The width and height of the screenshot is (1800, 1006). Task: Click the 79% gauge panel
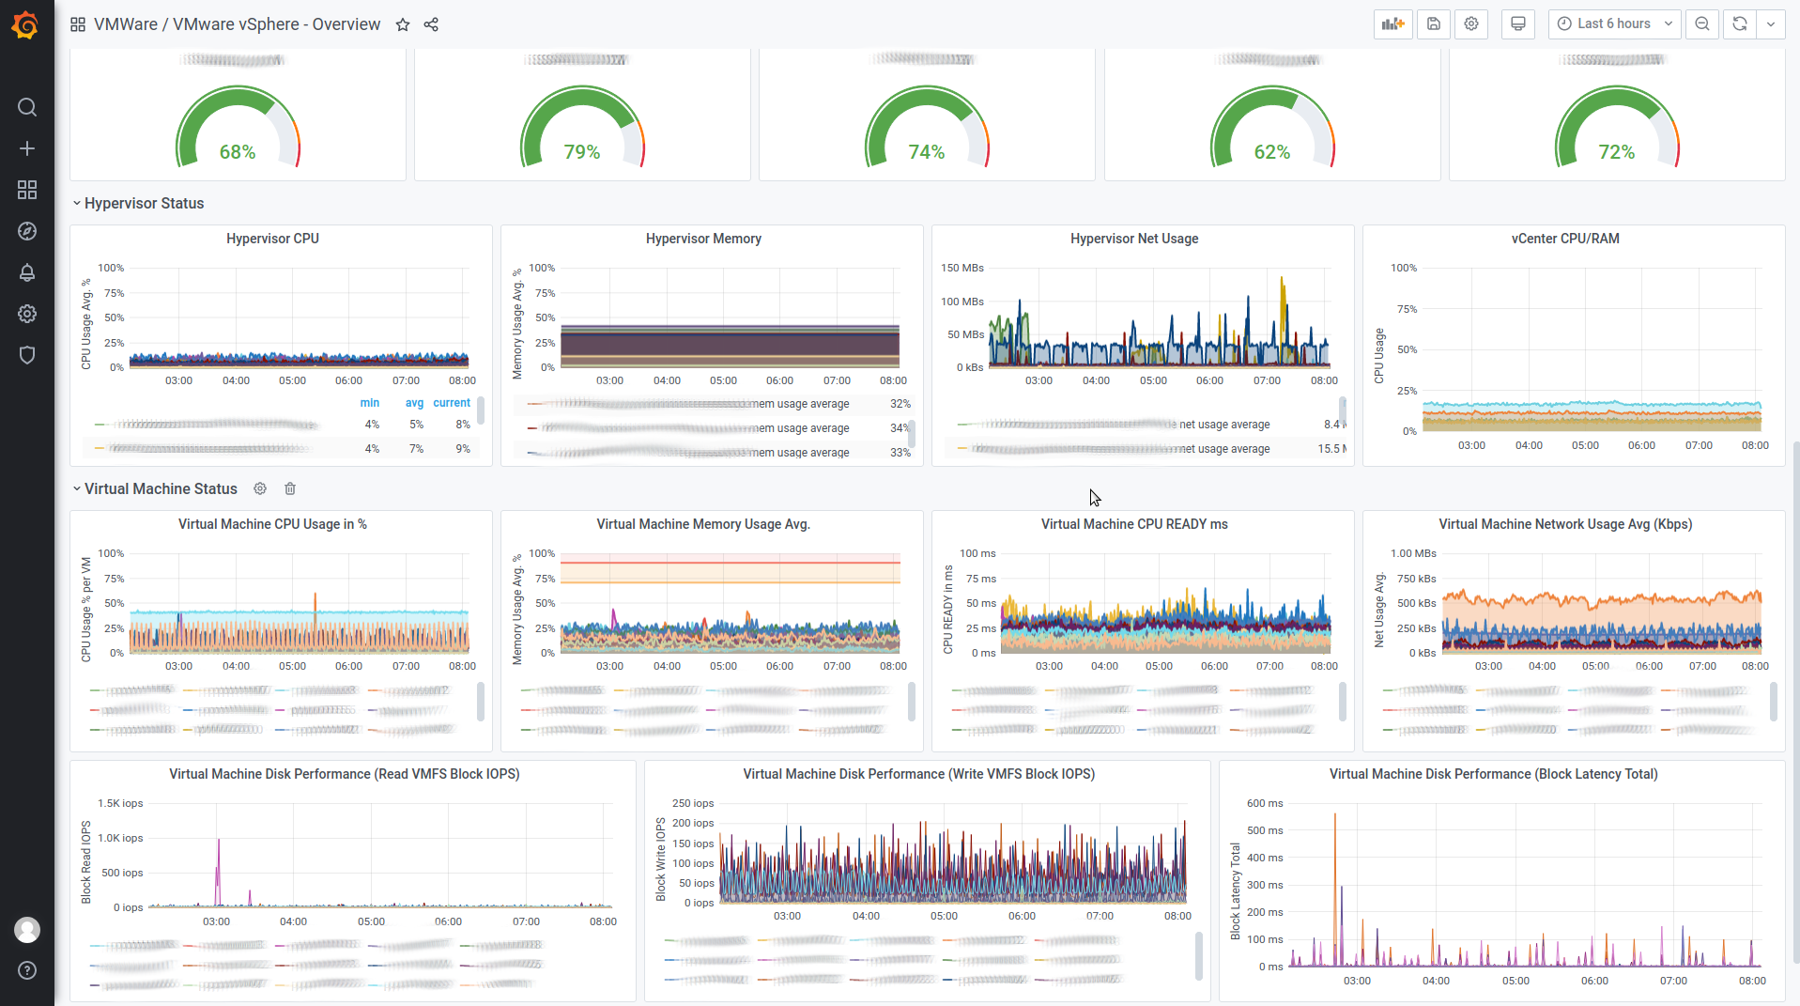click(582, 115)
